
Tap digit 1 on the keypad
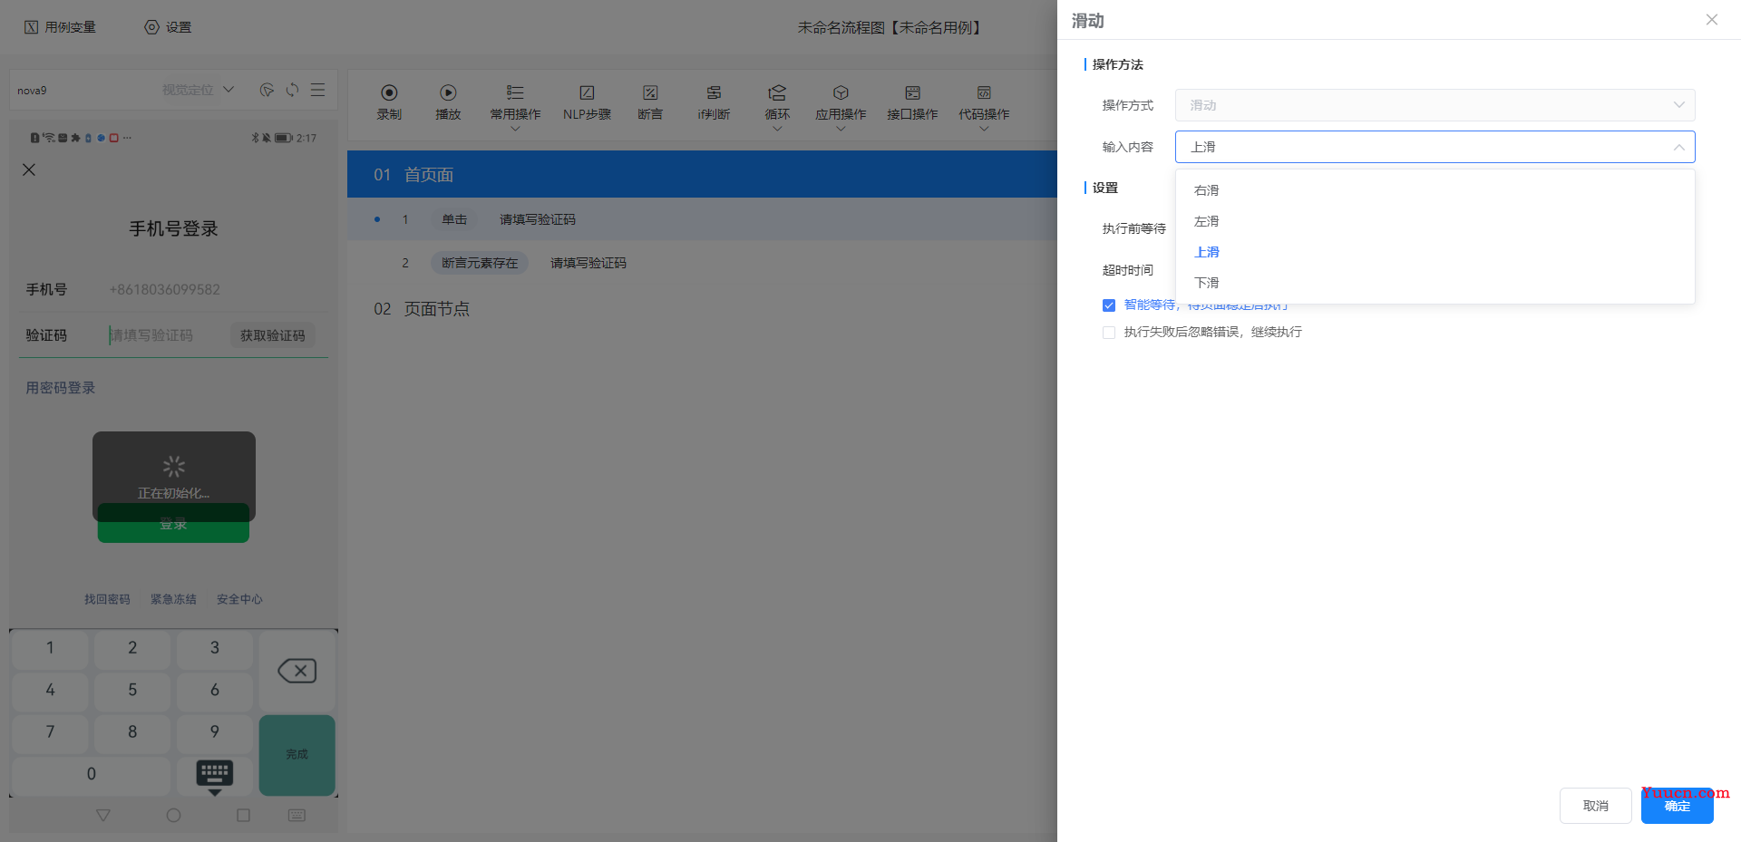click(50, 648)
